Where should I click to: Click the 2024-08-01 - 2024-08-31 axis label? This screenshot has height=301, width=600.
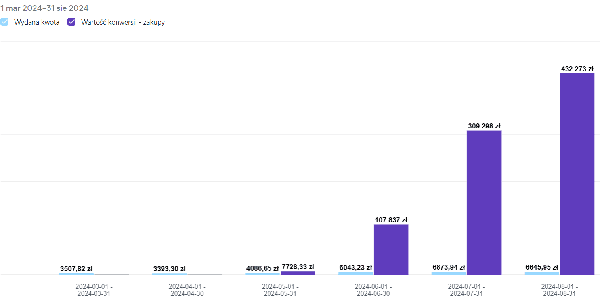560,290
